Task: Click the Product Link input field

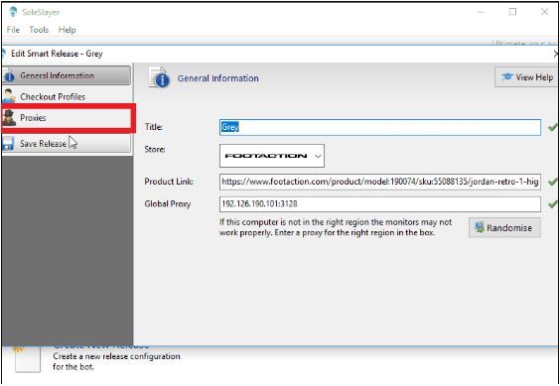Action: pos(380,182)
